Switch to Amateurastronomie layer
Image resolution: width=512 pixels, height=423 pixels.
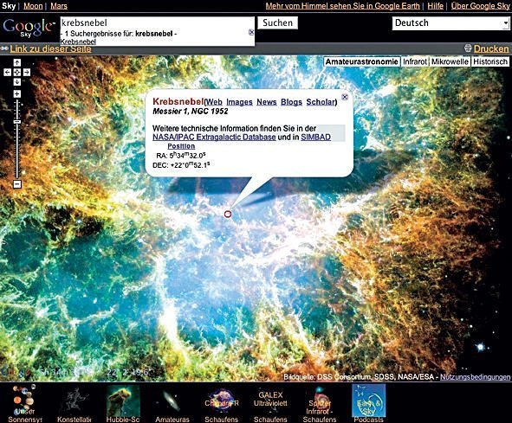(x=362, y=61)
